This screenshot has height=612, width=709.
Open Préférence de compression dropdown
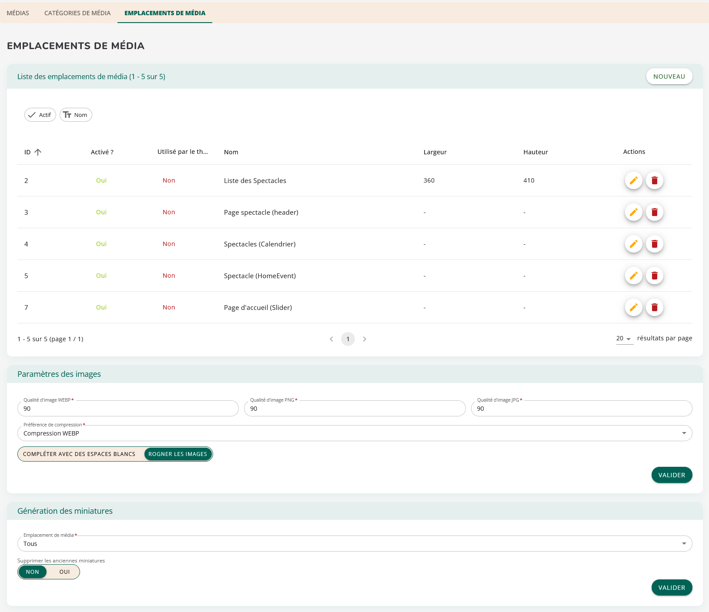pyautogui.click(x=354, y=433)
